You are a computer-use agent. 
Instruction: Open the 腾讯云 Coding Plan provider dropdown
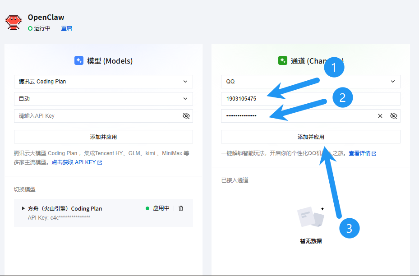pos(103,82)
